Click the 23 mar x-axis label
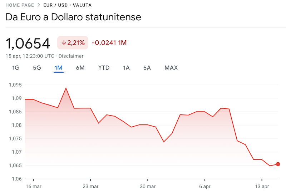 tap(90, 187)
